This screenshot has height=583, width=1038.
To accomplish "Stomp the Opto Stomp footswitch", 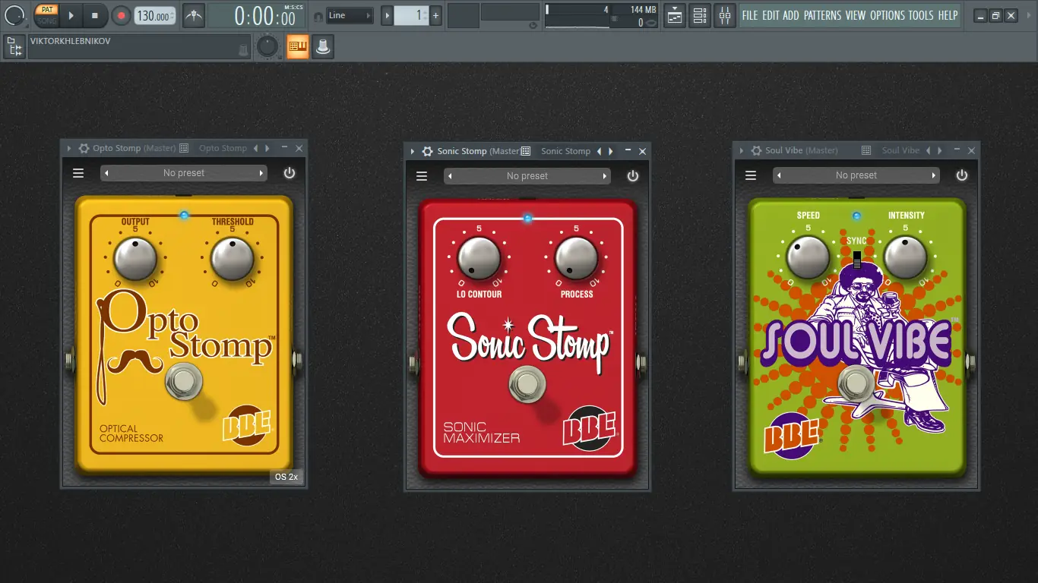I will [184, 382].
